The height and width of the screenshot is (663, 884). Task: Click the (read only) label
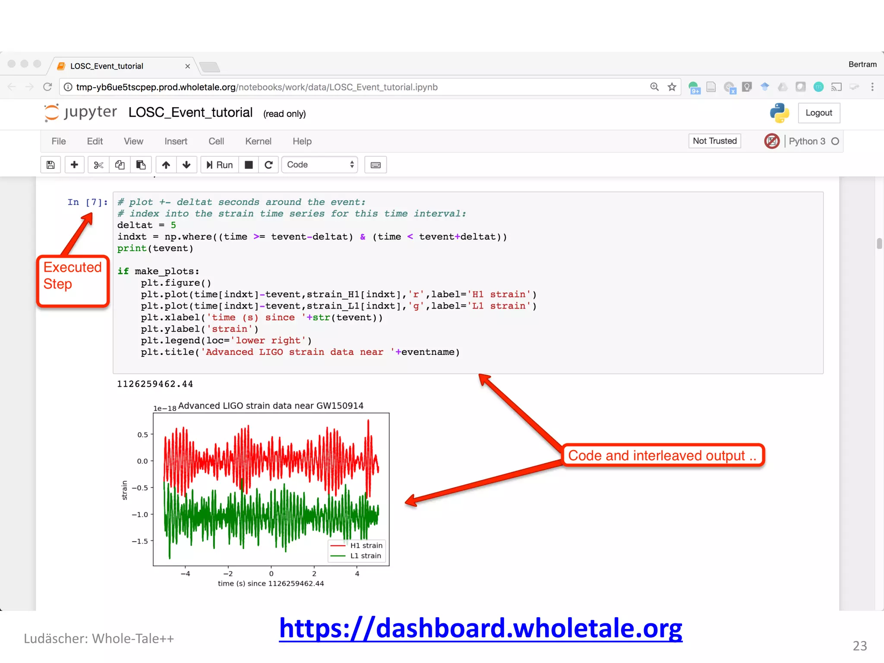coord(284,114)
